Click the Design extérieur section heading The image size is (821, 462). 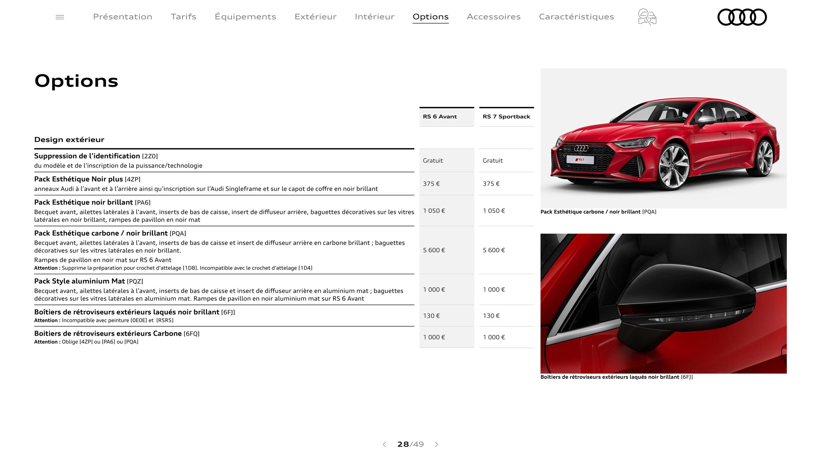[x=69, y=140]
